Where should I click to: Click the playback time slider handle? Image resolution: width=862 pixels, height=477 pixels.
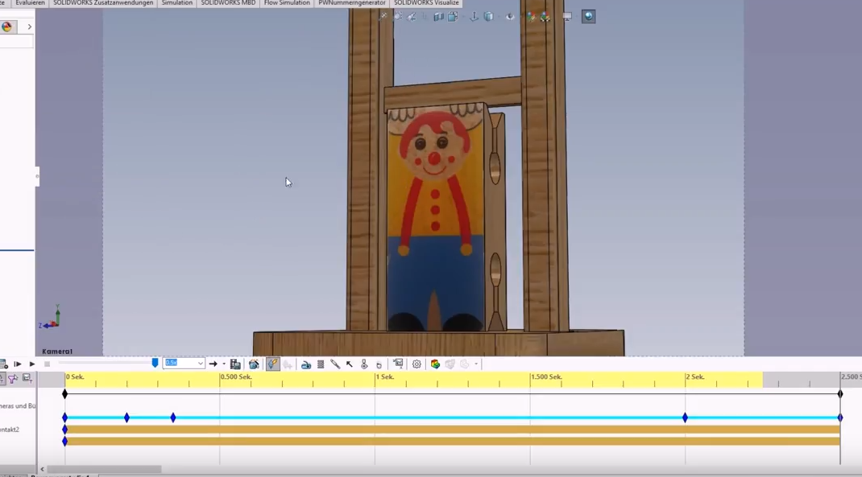pos(155,364)
